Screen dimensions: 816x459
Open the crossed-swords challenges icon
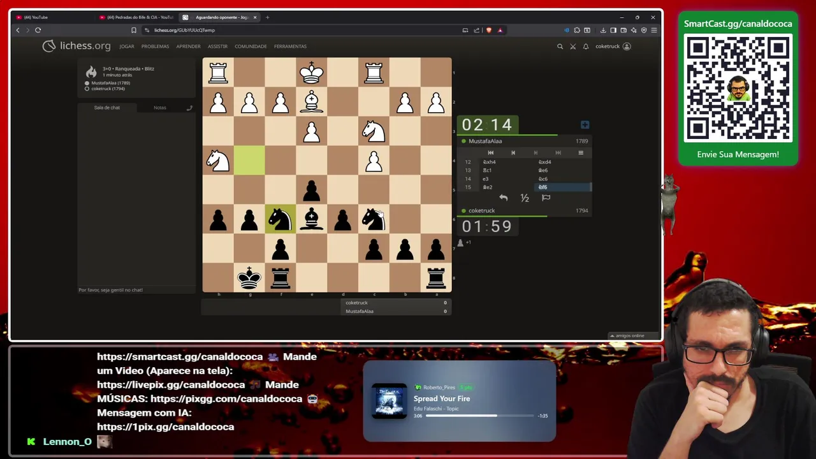(x=572, y=47)
